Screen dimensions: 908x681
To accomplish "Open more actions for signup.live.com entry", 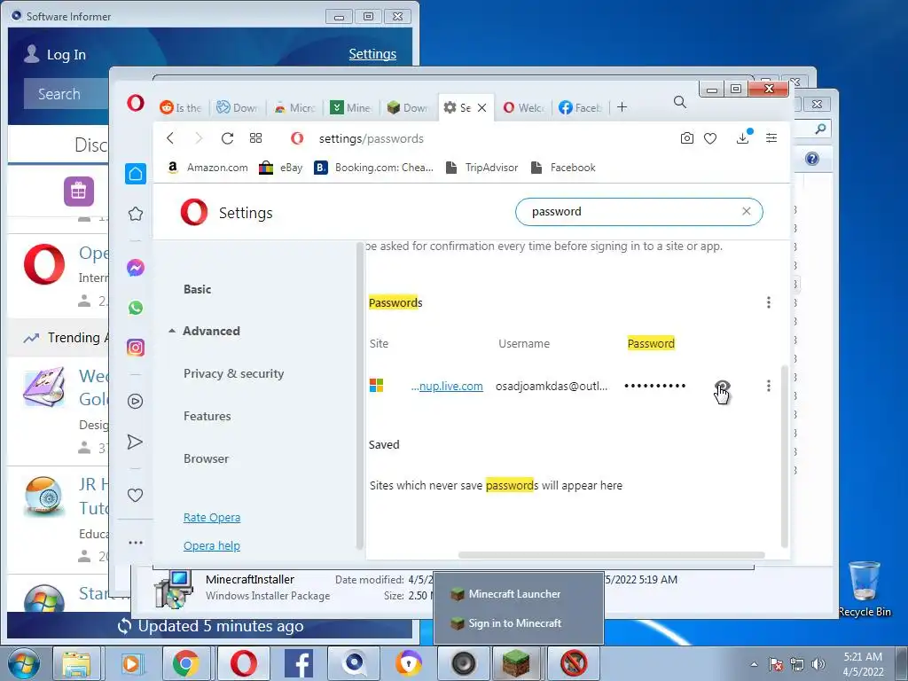I will click(x=769, y=386).
